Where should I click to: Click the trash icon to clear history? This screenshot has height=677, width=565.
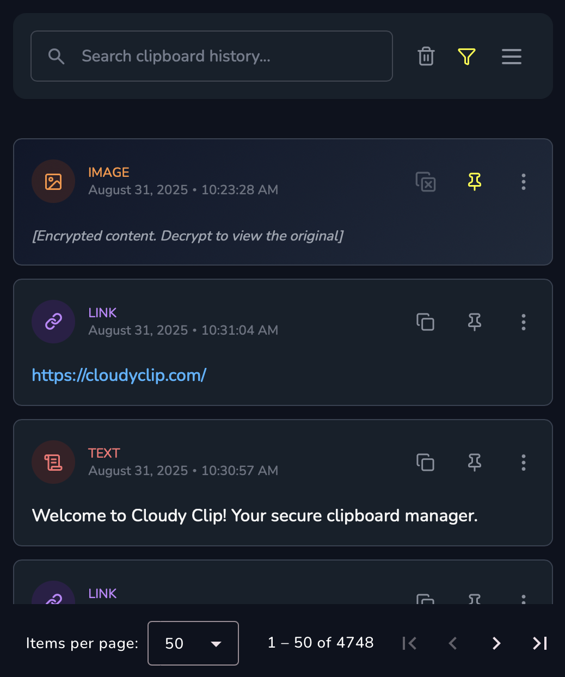426,56
